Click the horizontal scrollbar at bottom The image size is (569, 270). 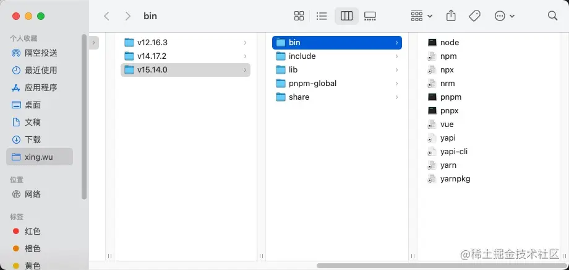coord(433,266)
